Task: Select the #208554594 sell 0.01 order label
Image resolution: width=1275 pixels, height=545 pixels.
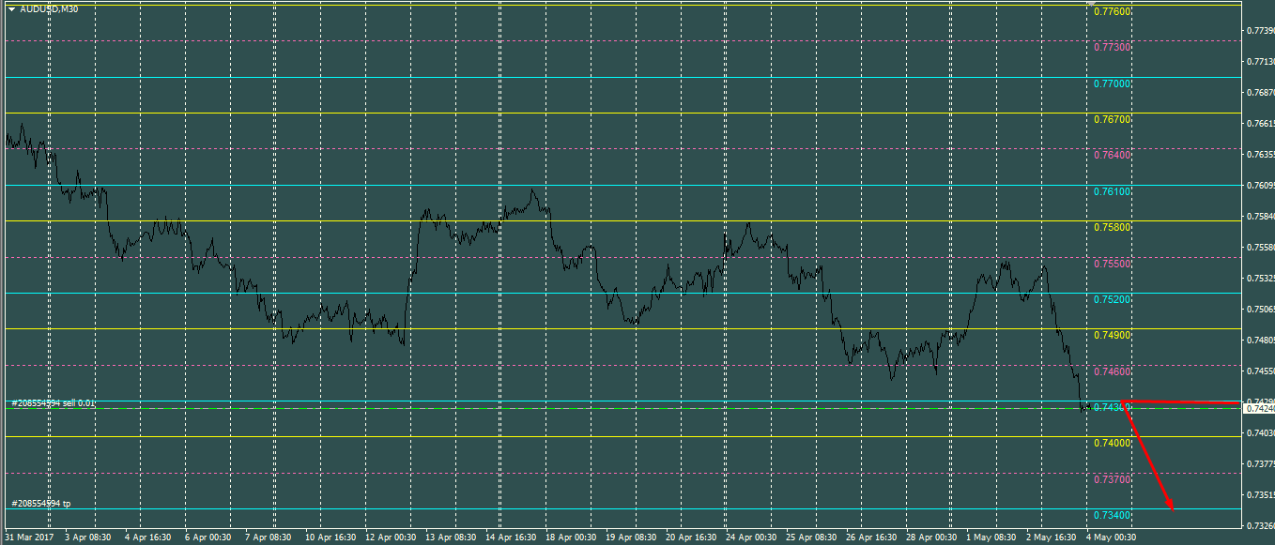Action: point(52,403)
